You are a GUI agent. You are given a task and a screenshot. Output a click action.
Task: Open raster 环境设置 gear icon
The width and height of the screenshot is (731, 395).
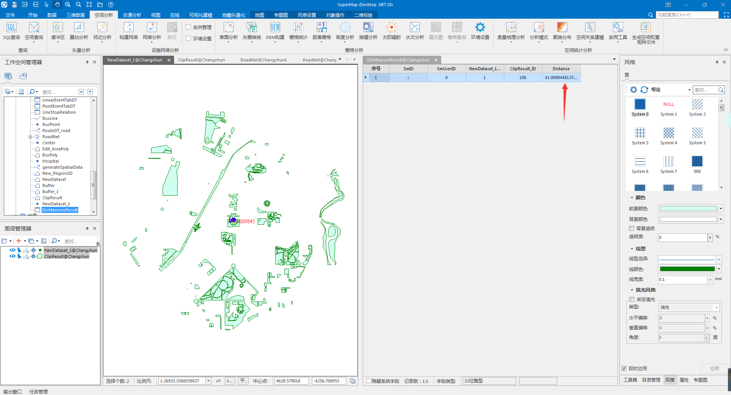480,27
